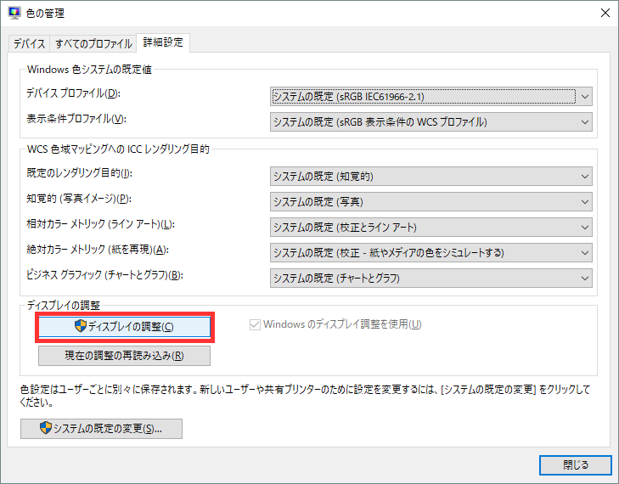Click the Color Management monitor icon in title bar

[14, 14]
